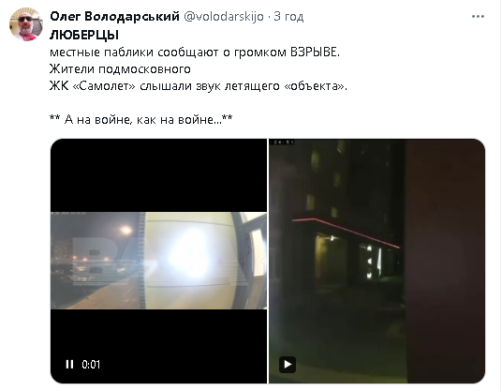
Task: Open the tweet's '3 год' timestamp
Action: [x=288, y=16]
